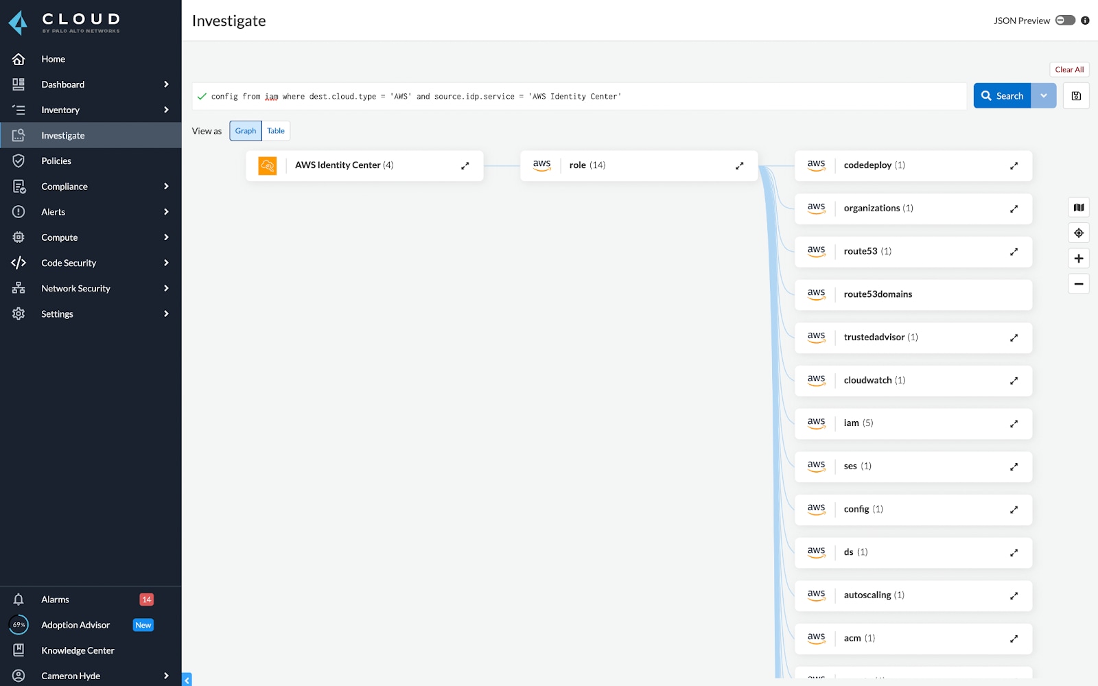This screenshot has width=1098, height=686.
Task: Click the Home label in the sidebar
Action: coord(54,59)
